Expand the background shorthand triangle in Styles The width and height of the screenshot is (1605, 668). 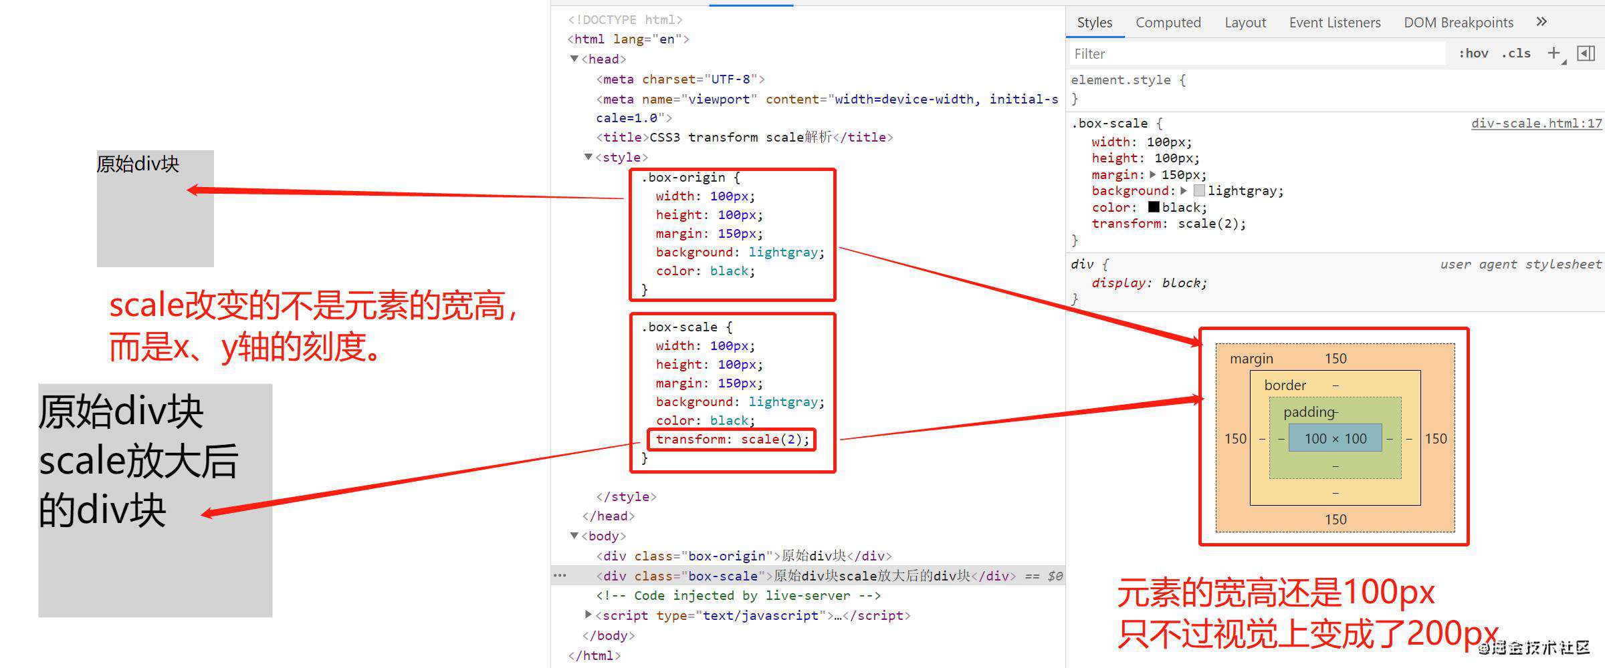(x=1184, y=190)
